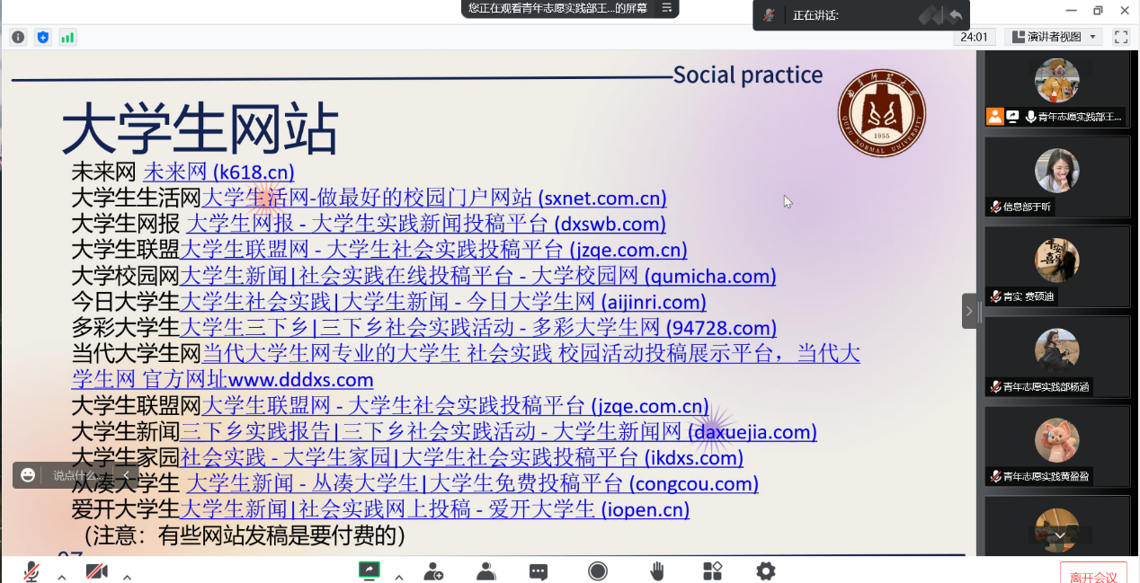The image size is (1140, 583).
Task: Open meeting settings gear icon
Action: coord(765,571)
